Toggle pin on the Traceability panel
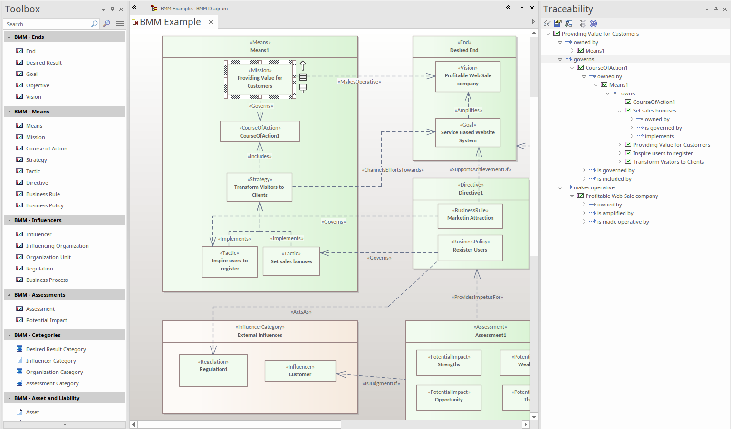731x429 pixels. pos(716,9)
